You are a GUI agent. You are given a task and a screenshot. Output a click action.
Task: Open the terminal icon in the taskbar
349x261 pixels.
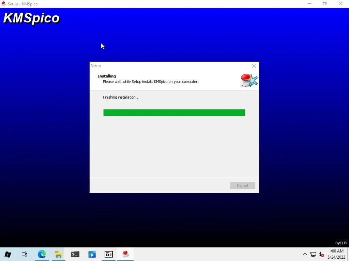(x=75, y=254)
